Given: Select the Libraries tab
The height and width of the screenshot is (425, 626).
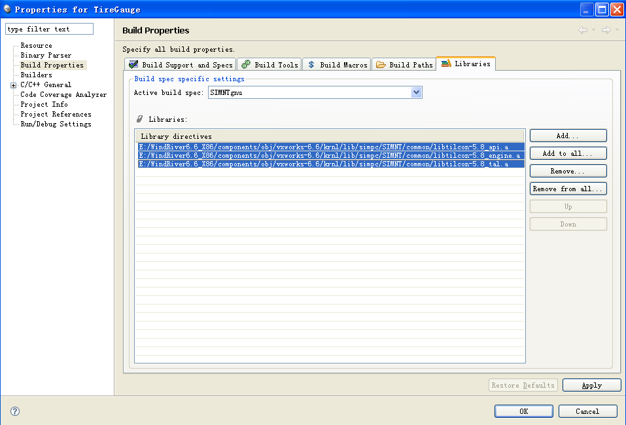Looking at the screenshot, I should 466,64.
